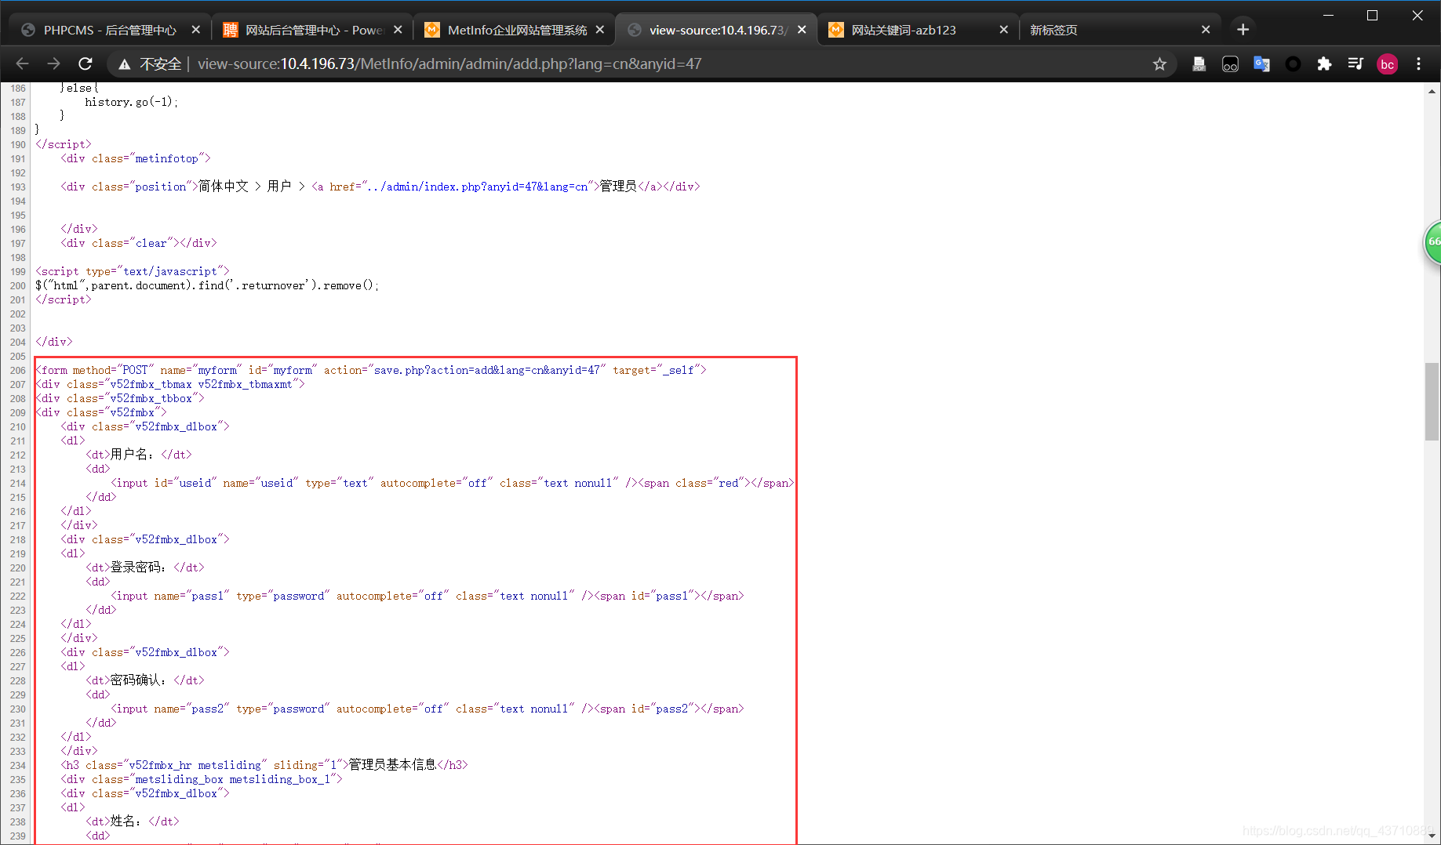The width and height of the screenshot is (1441, 845).
Task: Maximize the Chrome window
Action: pyautogui.click(x=1372, y=15)
